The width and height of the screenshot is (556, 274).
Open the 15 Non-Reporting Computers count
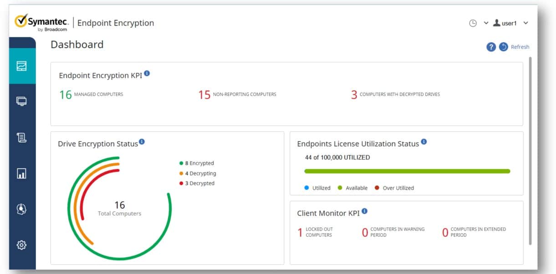[204, 95]
